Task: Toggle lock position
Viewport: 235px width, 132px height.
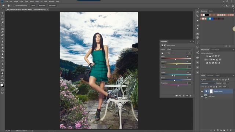Action: point(211,87)
